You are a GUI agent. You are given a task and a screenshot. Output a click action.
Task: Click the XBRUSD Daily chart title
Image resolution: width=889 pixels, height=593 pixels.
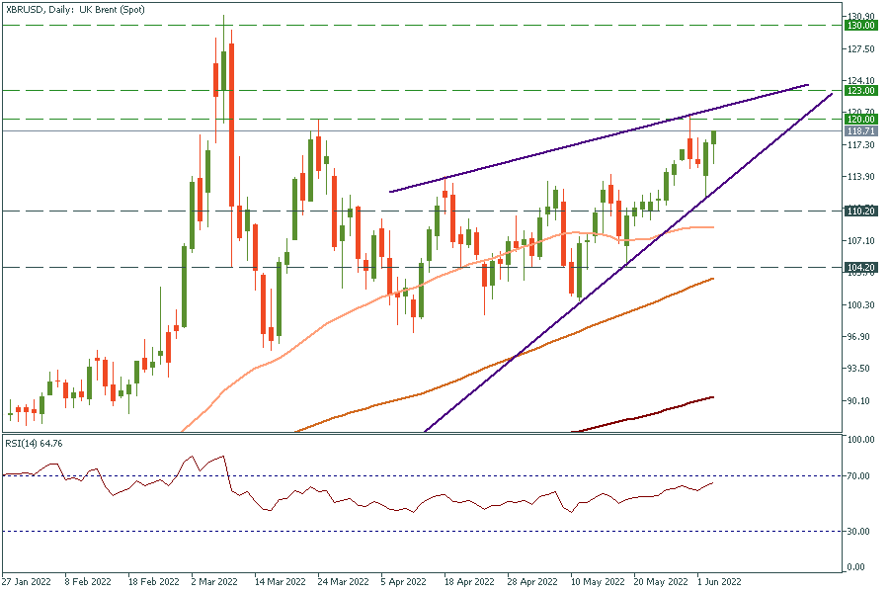(x=67, y=9)
